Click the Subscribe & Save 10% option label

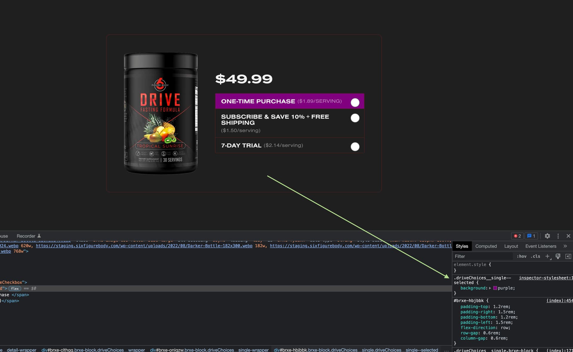tap(275, 120)
